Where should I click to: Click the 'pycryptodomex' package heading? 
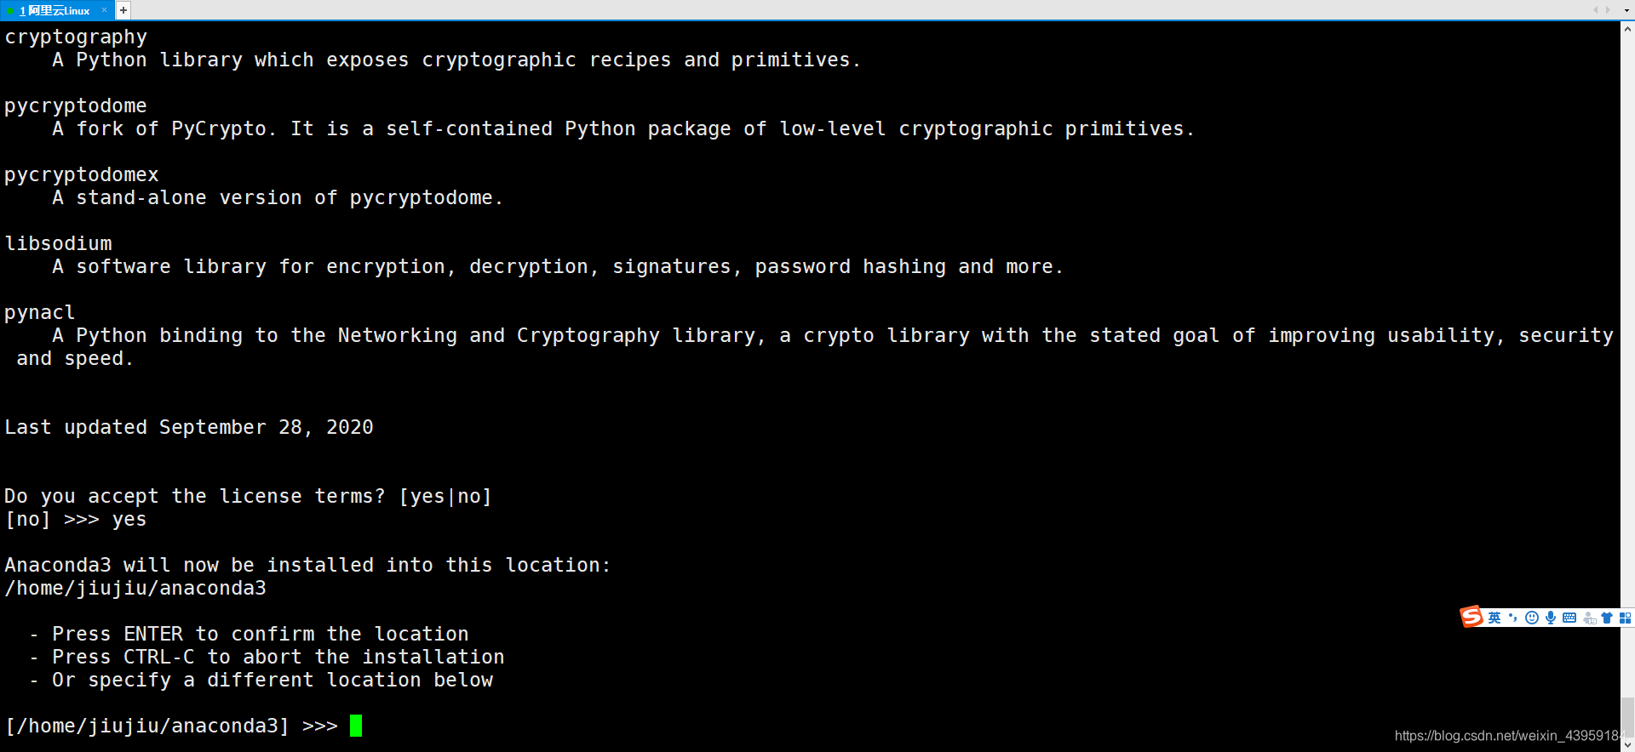82,174
